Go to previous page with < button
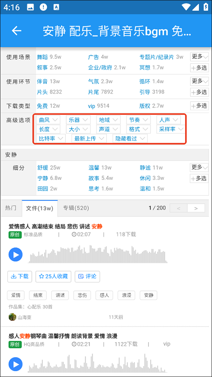 [x=178, y=208]
